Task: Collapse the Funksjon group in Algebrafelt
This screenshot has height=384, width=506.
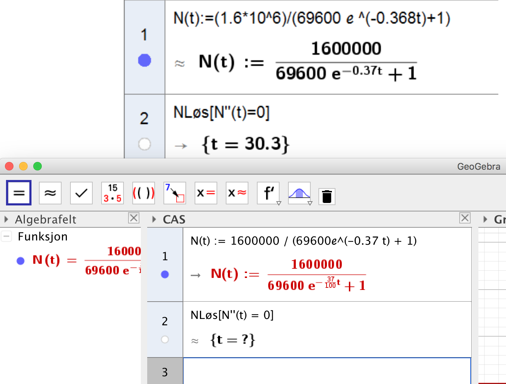Action: coord(6,236)
